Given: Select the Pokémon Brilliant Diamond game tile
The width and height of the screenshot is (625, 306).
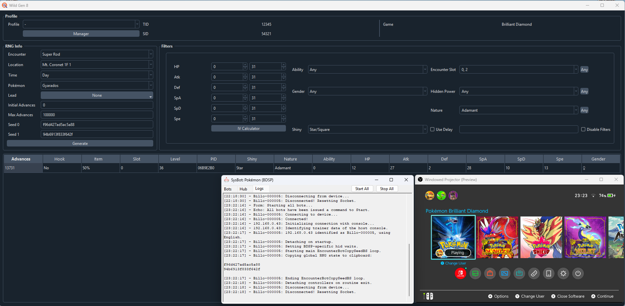Looking at the screenshot, I should click(x=453, y=237).
